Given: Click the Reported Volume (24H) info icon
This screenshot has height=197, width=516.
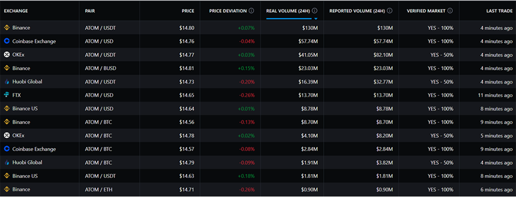Looking at the screenshot, I should [389, 11].
